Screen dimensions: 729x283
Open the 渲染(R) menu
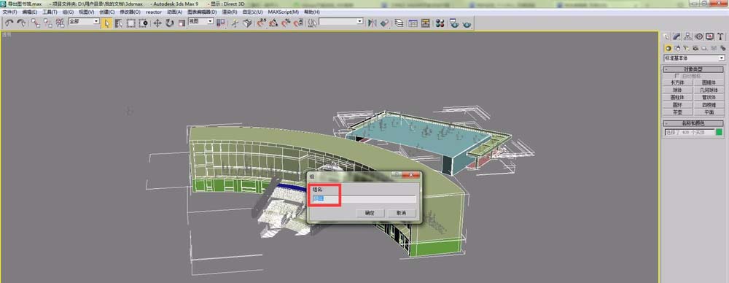pos(229,12)
